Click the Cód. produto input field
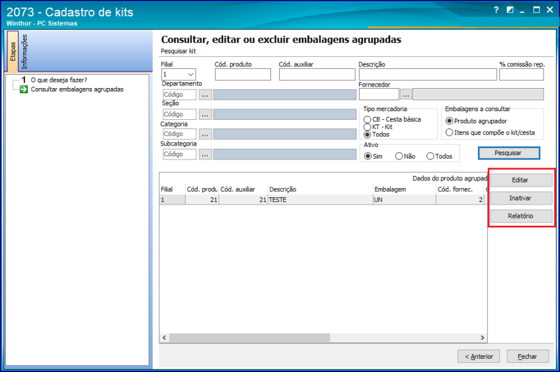Screen dimensions: 560x372 click(x=243, y=74)
